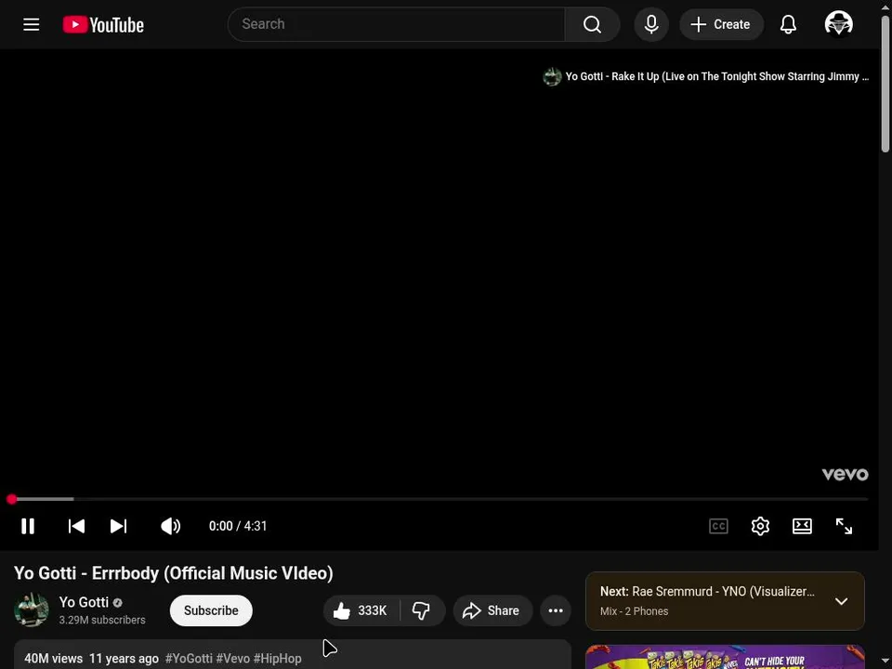Open player settings gear
892x669 pixels.
tap(760, 526)
